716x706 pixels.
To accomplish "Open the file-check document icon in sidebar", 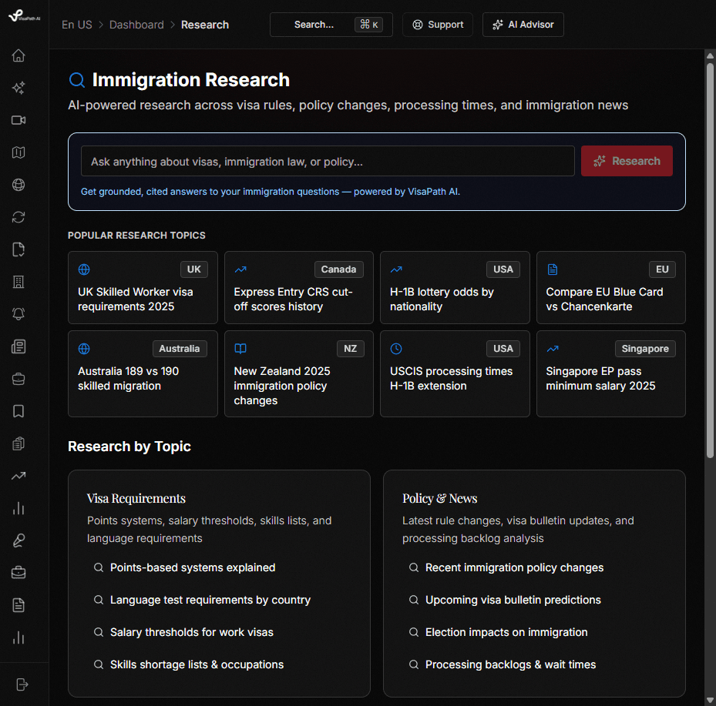I will click(x=18, y=249).
